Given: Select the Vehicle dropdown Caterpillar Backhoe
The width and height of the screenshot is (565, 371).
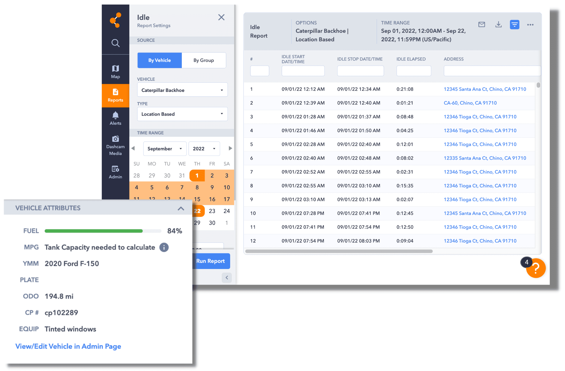Looking at the screenshot, I should pos(183,90).
